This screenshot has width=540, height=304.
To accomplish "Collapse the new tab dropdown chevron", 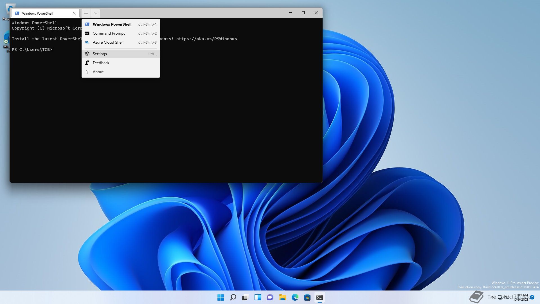I will pyautogui.click(x=96, y=13).
